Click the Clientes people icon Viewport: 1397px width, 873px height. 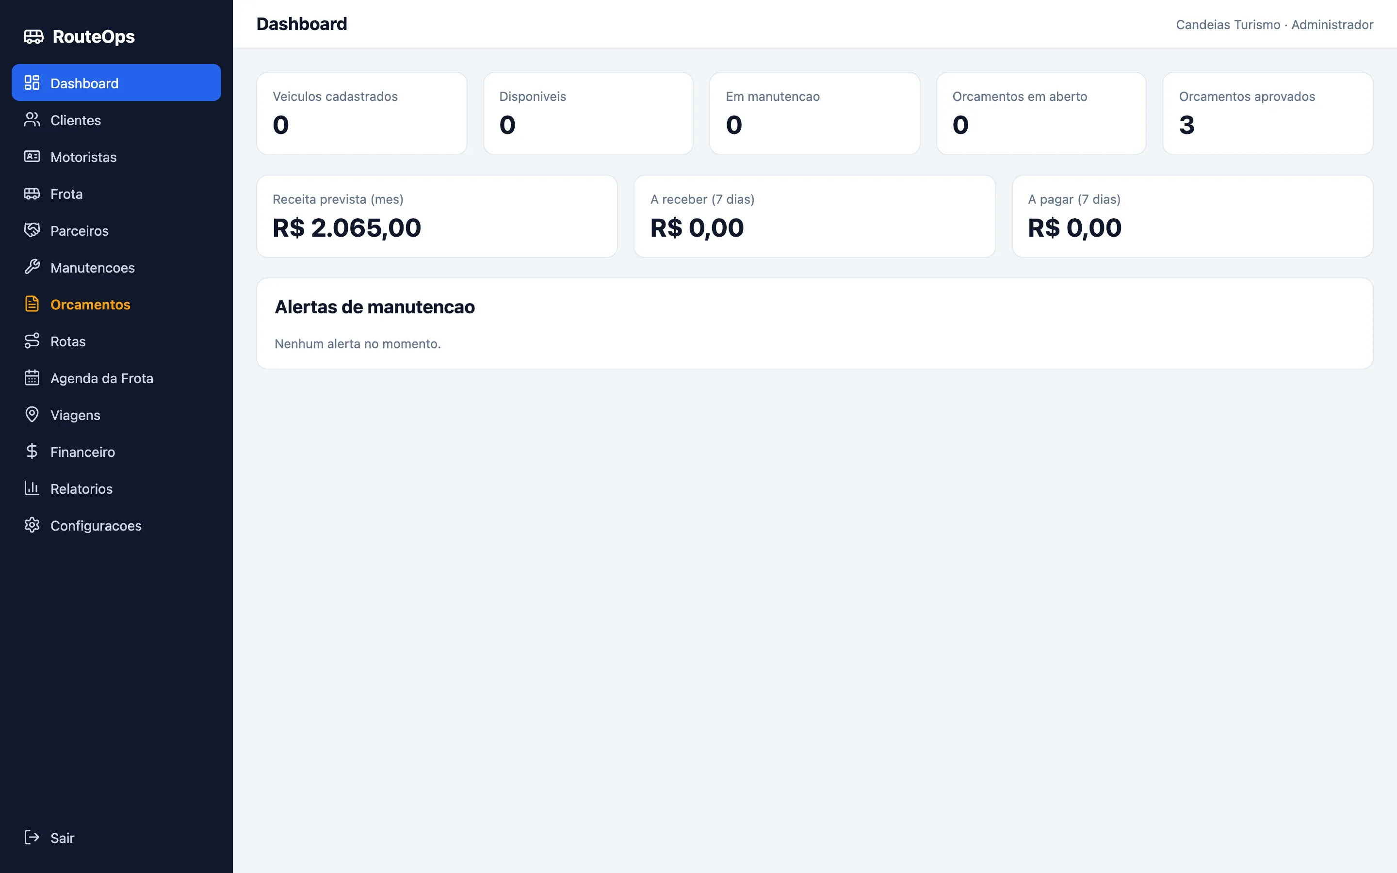[32, 119]
